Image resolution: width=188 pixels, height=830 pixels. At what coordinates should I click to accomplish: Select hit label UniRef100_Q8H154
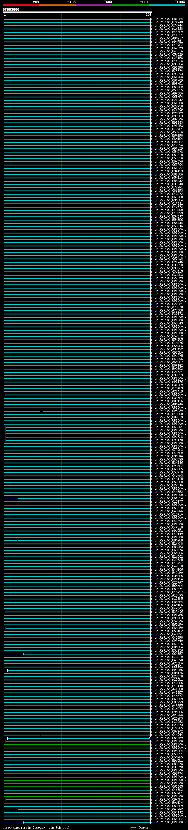point(168,139)
